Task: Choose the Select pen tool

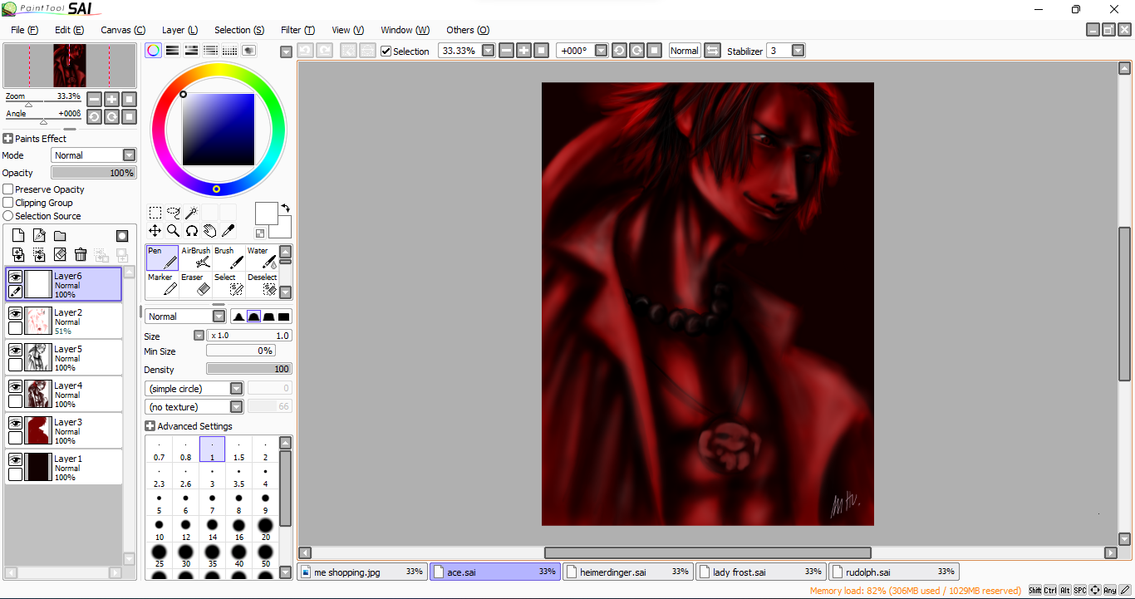Action: (x=228, y=285)
